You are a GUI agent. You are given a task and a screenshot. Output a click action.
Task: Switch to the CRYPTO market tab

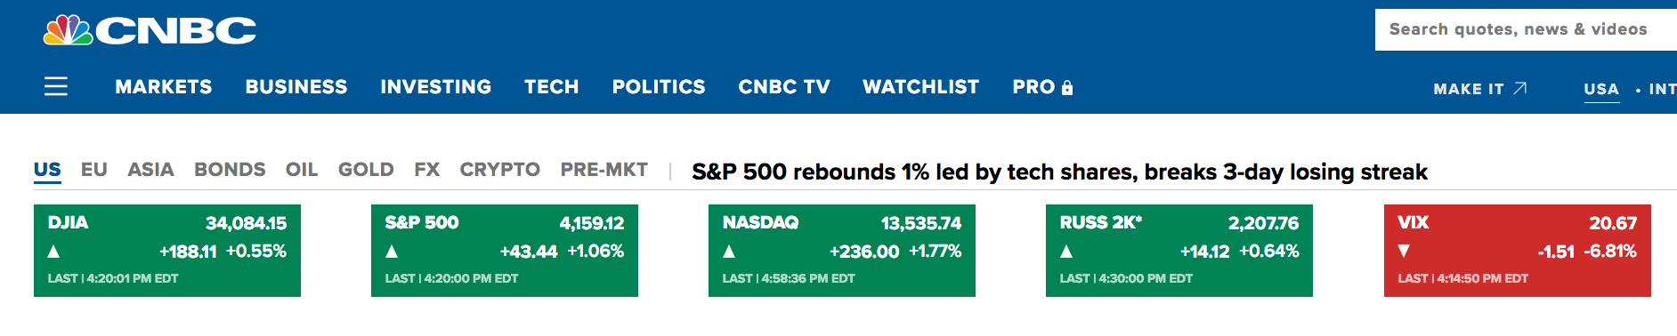pyautogui.click(x=500, y=170)
